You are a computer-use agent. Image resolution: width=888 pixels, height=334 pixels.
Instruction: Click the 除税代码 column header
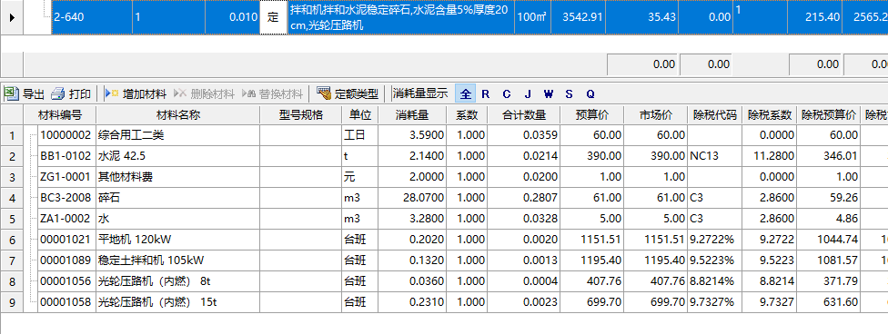click(715, 115)
